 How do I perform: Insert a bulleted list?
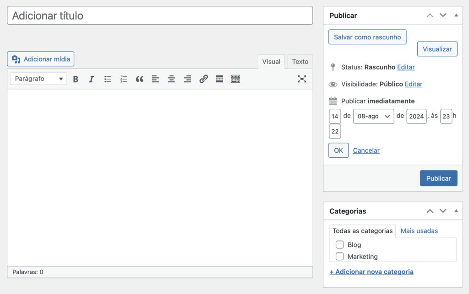[108, 79]
